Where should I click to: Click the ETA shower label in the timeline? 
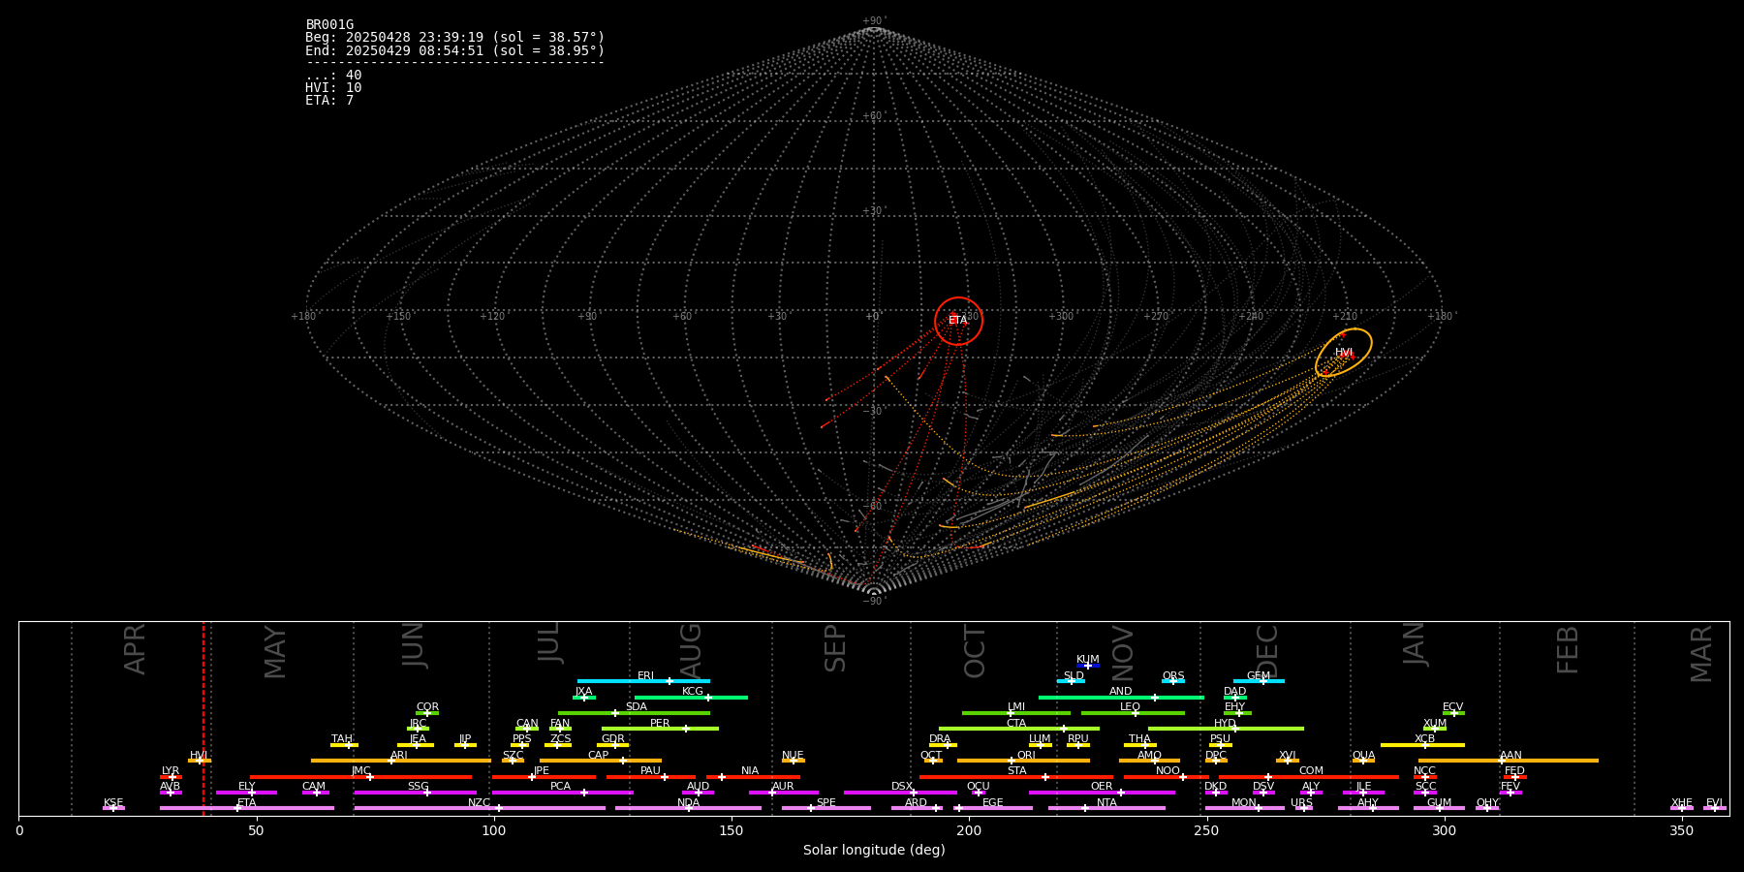[247, 803]
